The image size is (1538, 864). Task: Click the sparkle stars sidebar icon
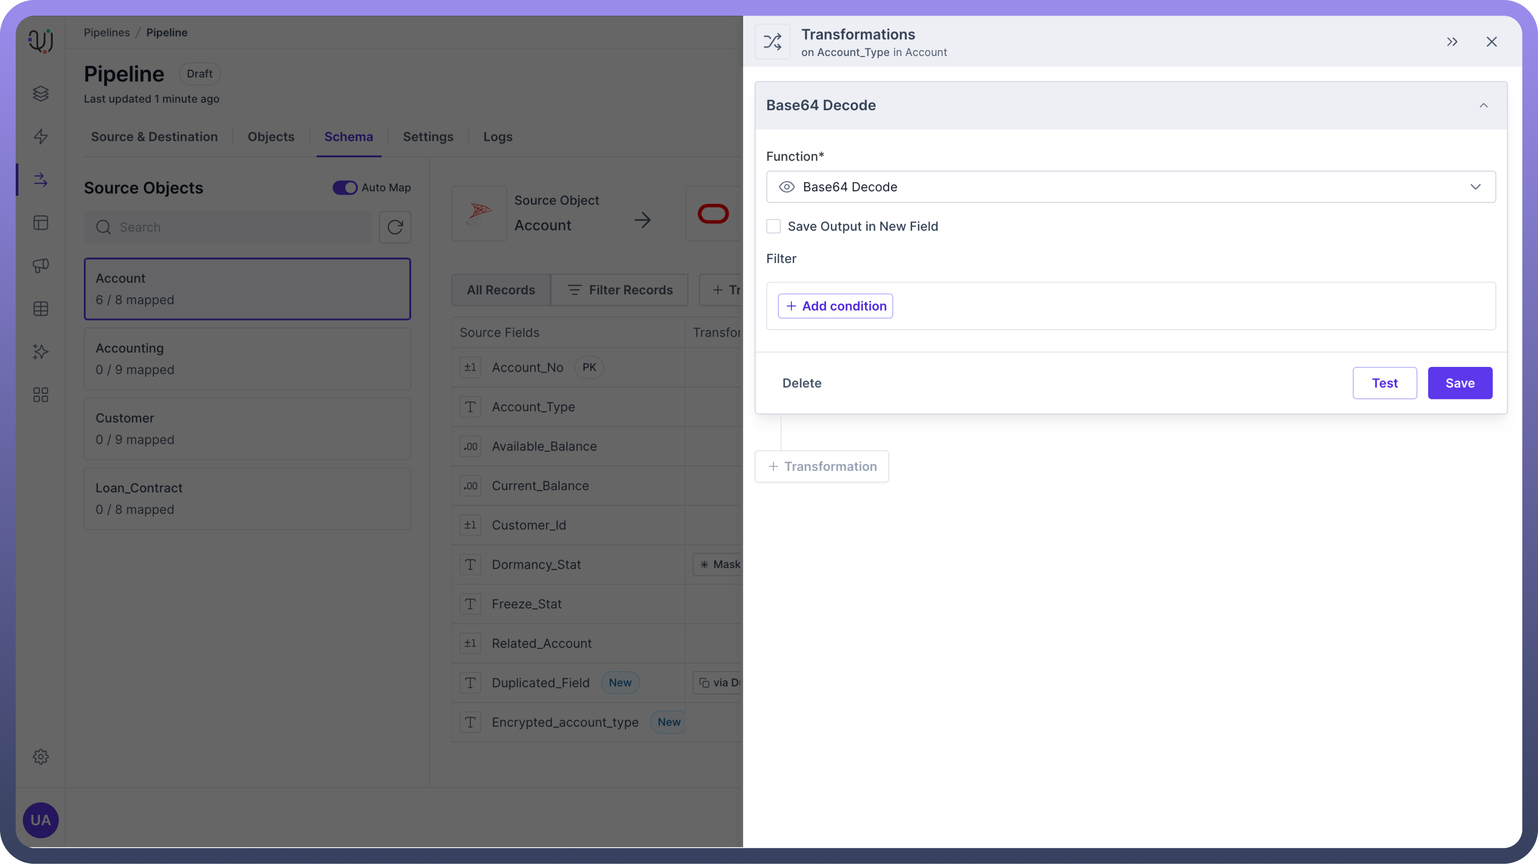pos(40,352)
